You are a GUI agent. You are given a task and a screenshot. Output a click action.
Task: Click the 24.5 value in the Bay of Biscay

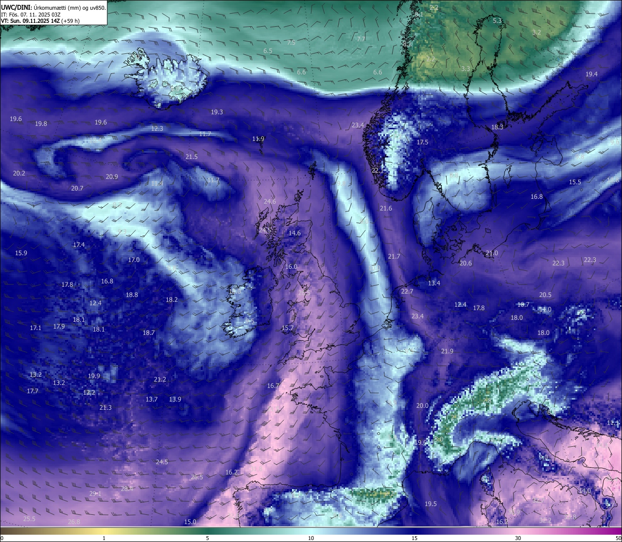click(162, 461)
